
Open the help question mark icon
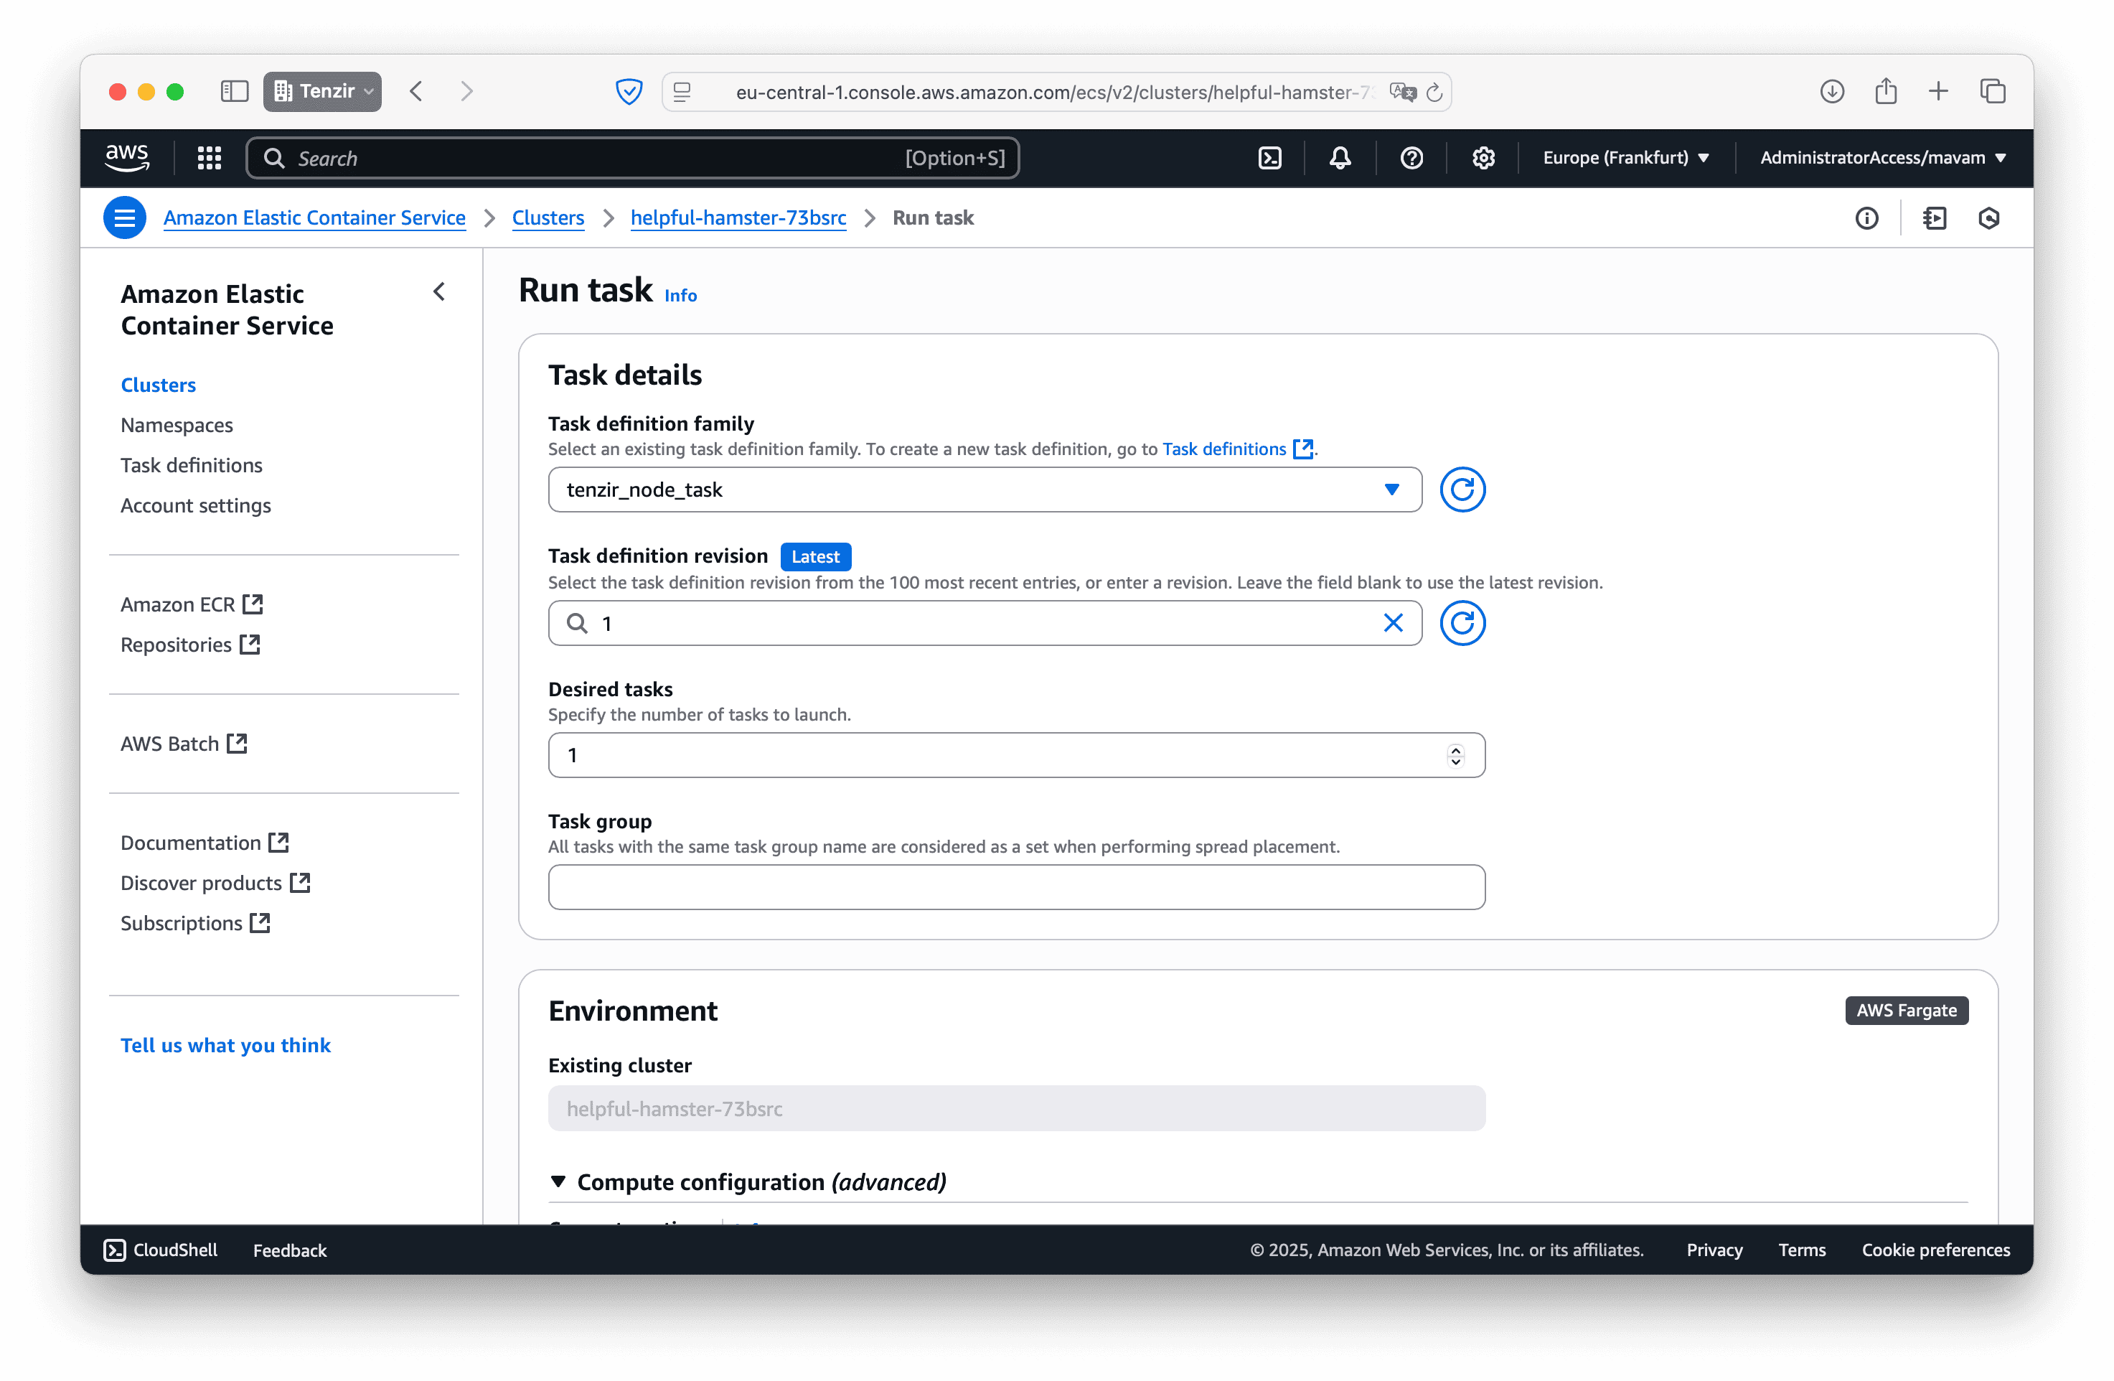coord(1411,157)
